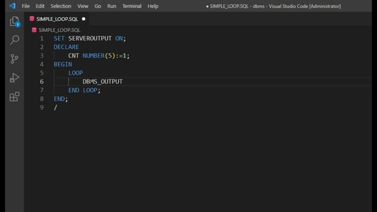This screenshot has width=377, height=212.
Task: Click line number 1 in the gutter
Action: 42,38
